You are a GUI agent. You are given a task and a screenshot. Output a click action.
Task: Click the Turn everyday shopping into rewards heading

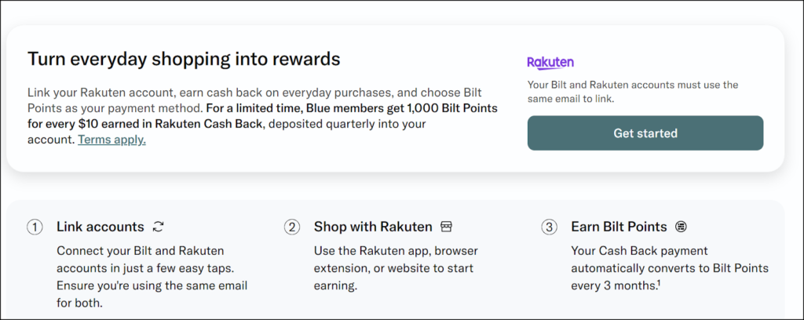point(184,59)
